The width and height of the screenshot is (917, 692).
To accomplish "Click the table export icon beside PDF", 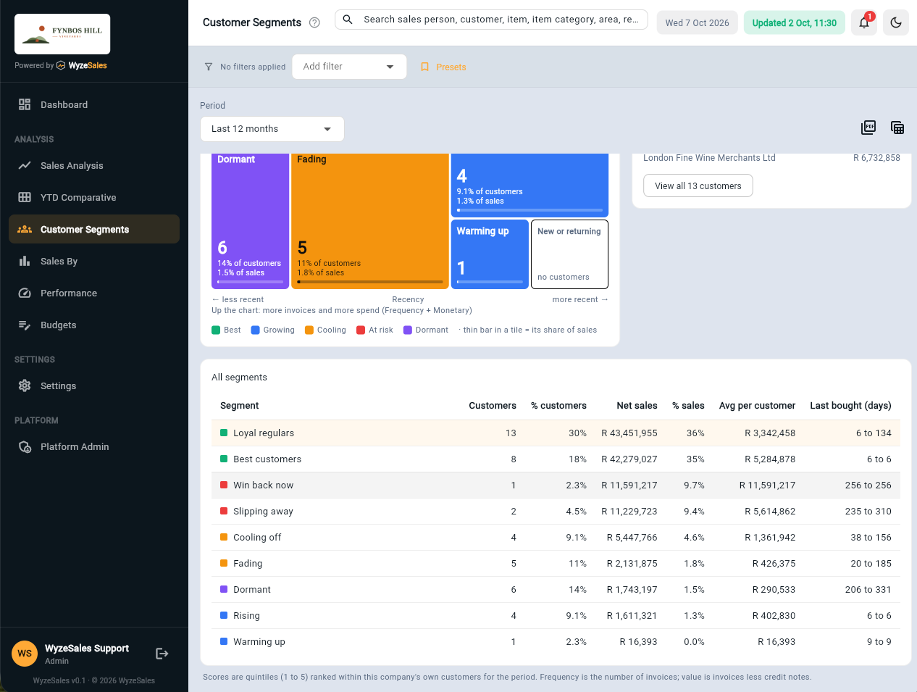I will click(x=897, y=128).
